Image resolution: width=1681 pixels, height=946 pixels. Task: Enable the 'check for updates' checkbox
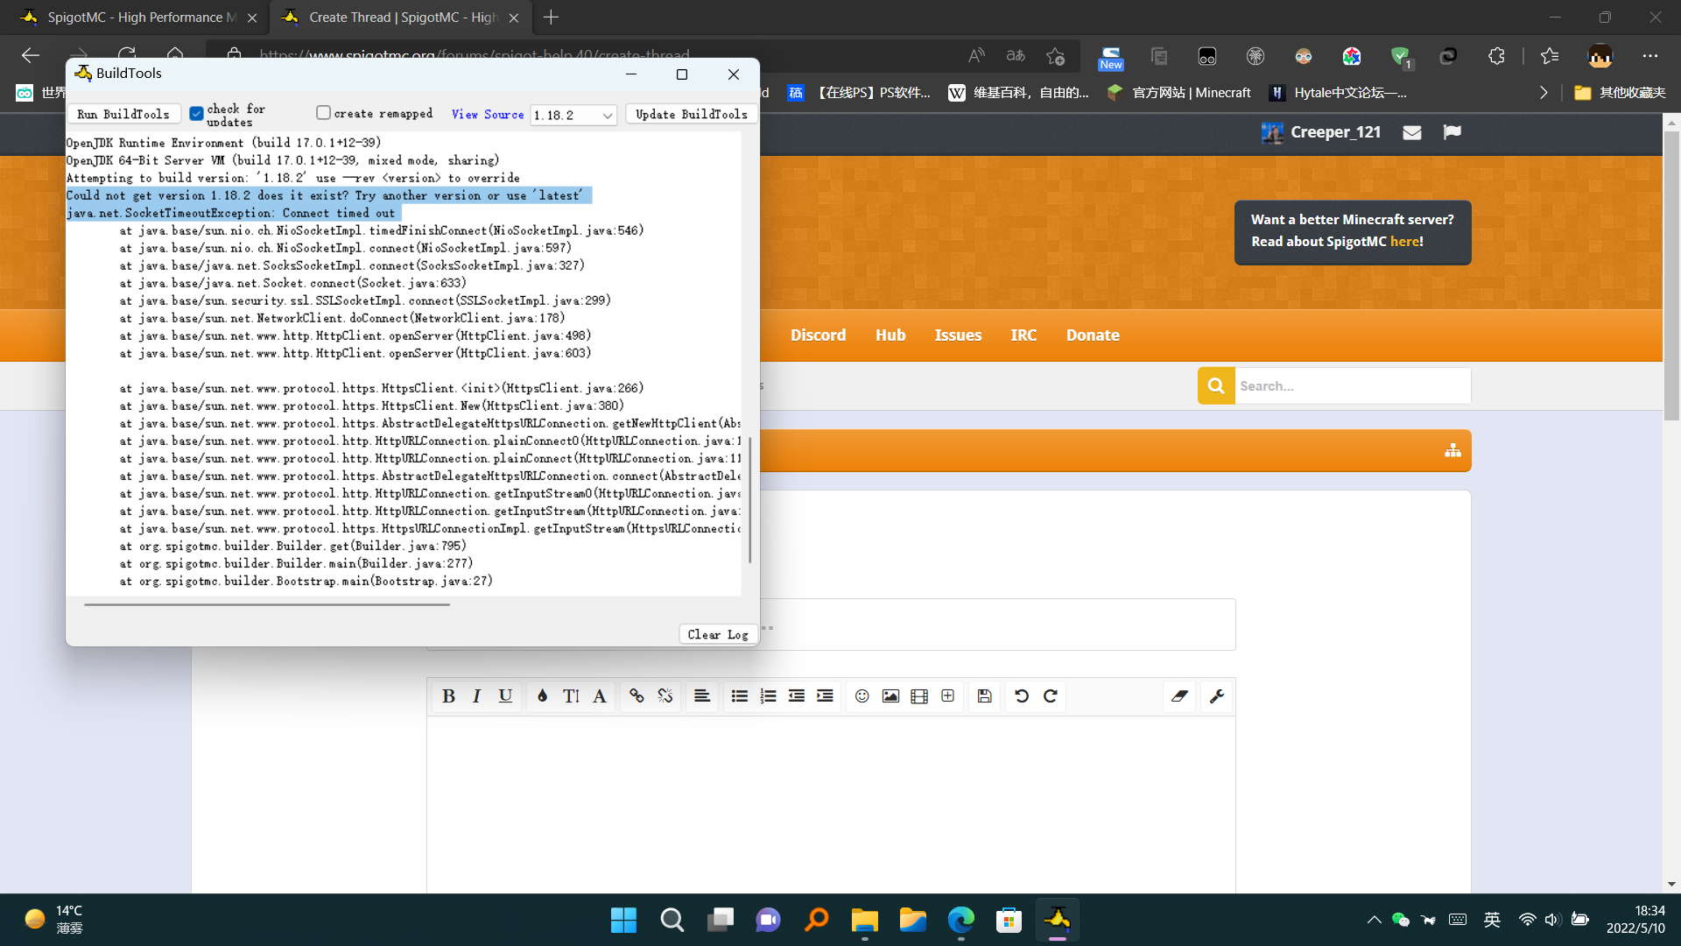[x=196, y=113]
